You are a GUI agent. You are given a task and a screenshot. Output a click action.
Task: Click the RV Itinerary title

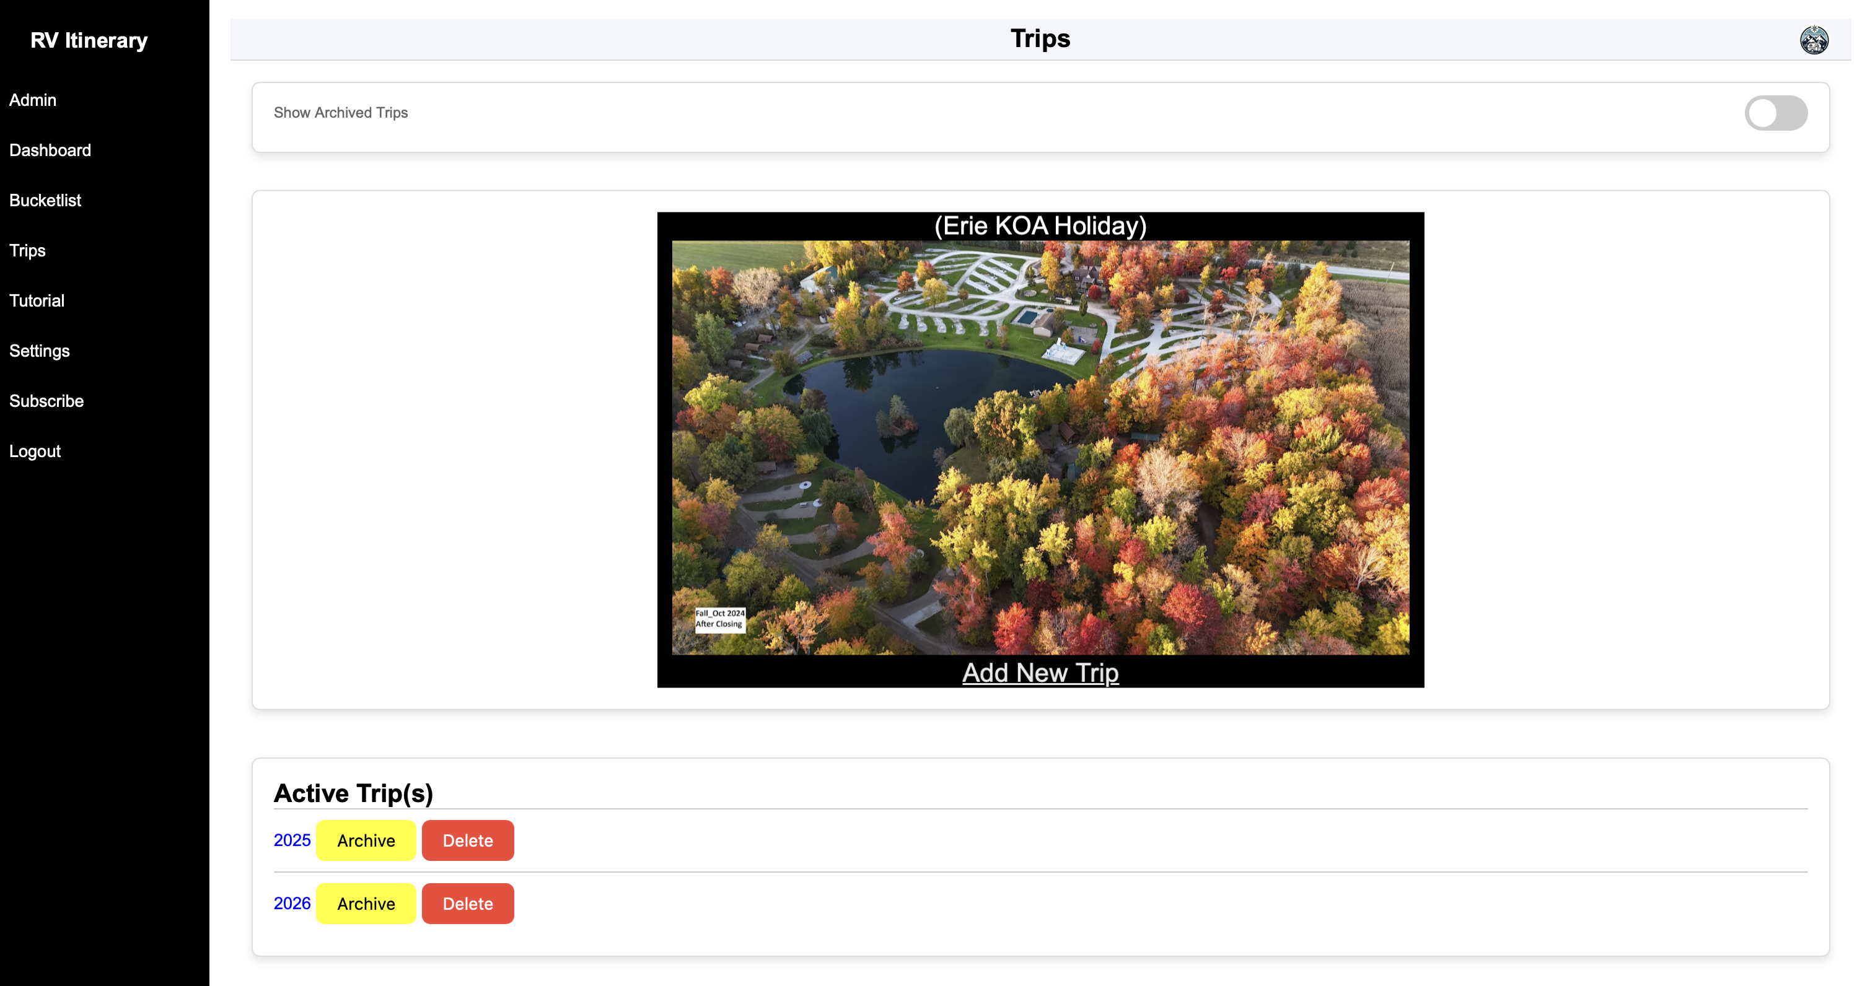coord(89,40)
